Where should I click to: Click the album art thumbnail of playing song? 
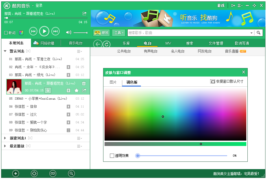(x=14, y=87)
